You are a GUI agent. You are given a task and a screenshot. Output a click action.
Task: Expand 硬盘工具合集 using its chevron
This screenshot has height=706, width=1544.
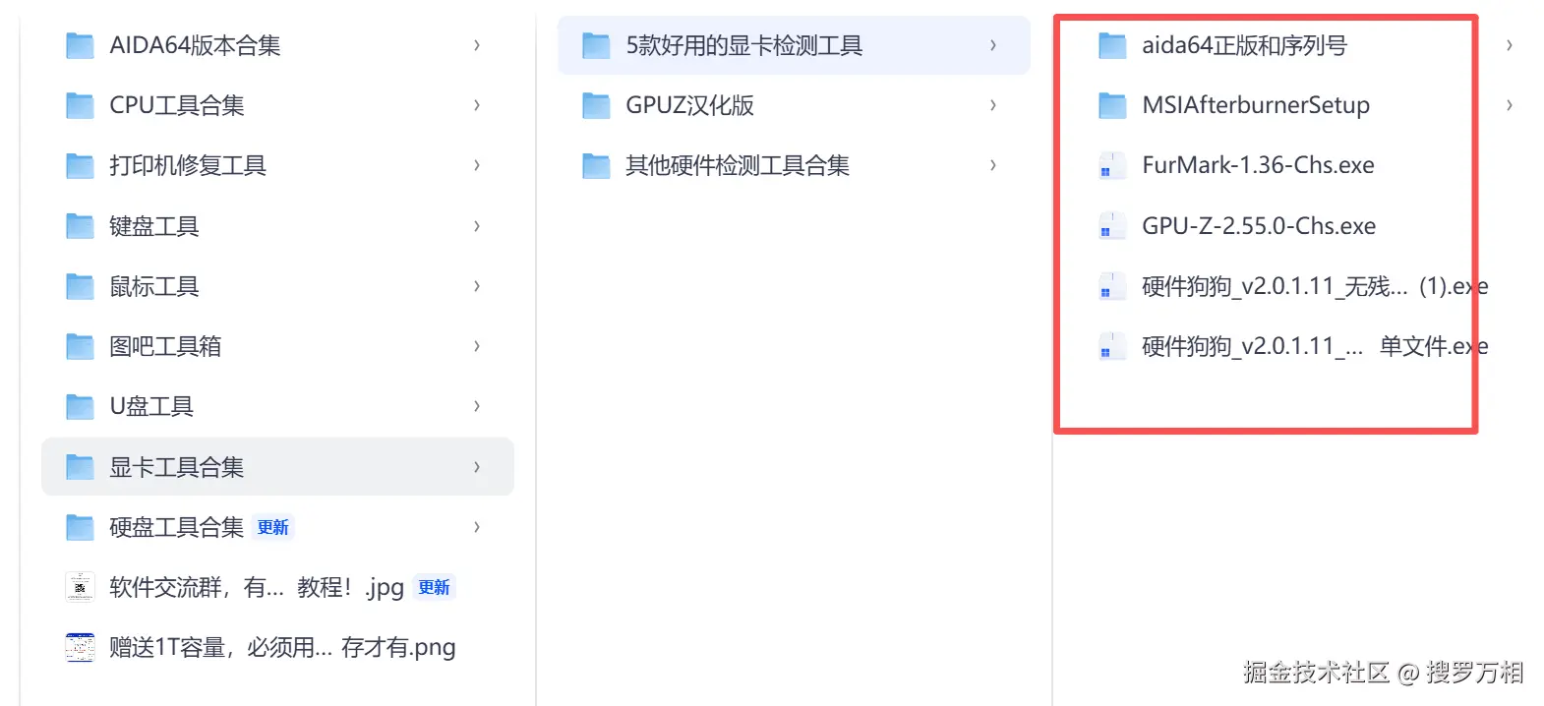click(x=477, y=527)
